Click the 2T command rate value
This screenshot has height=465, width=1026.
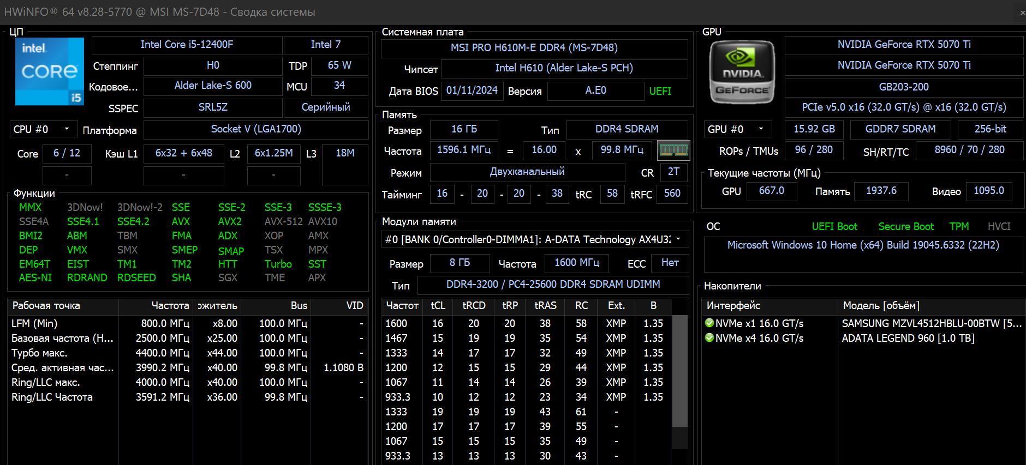[x=674, y=172]
